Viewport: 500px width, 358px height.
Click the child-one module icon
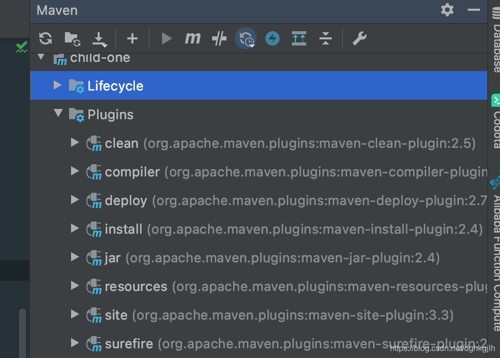60,59
